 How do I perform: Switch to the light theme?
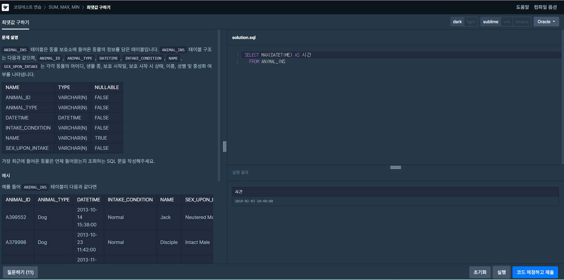[x=471, y=22]
